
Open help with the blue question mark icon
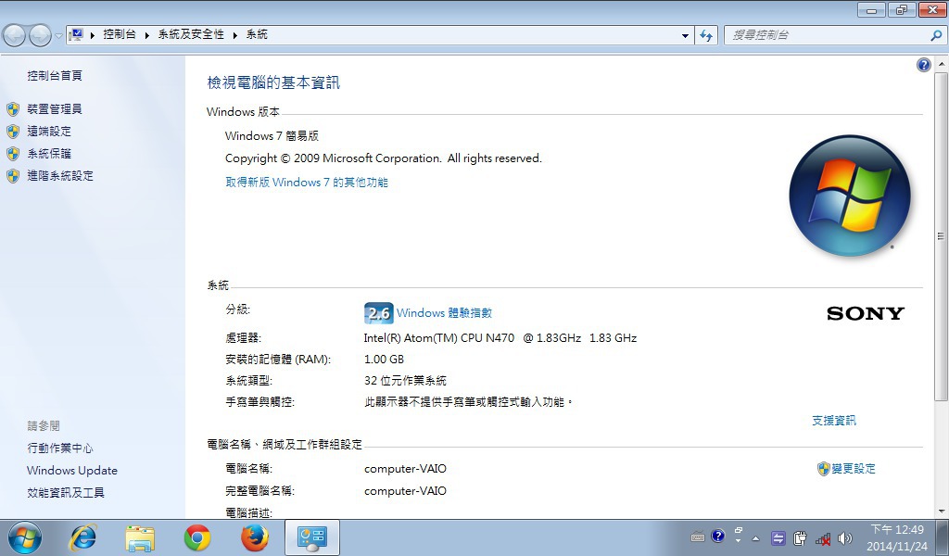click(x=924, y=65)
